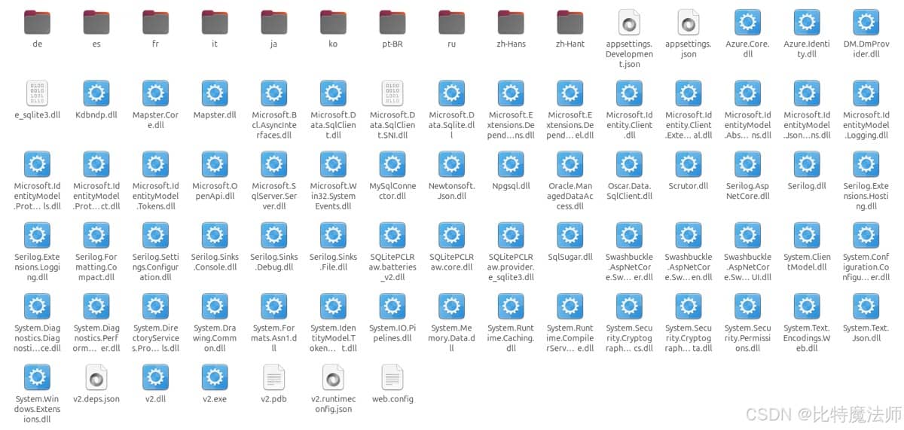The height and width of the screenshot is (430, 904).
Task: Select Oscar.Data.SqlClient.dll icon
Action: tap(629, 164)
